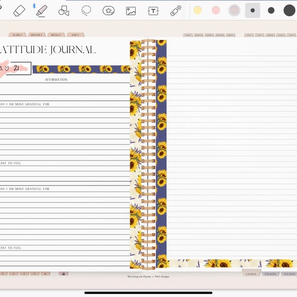Screen dimensions: 297x297
Task: Tap the date box showing 21
Action: pos(16,68)
